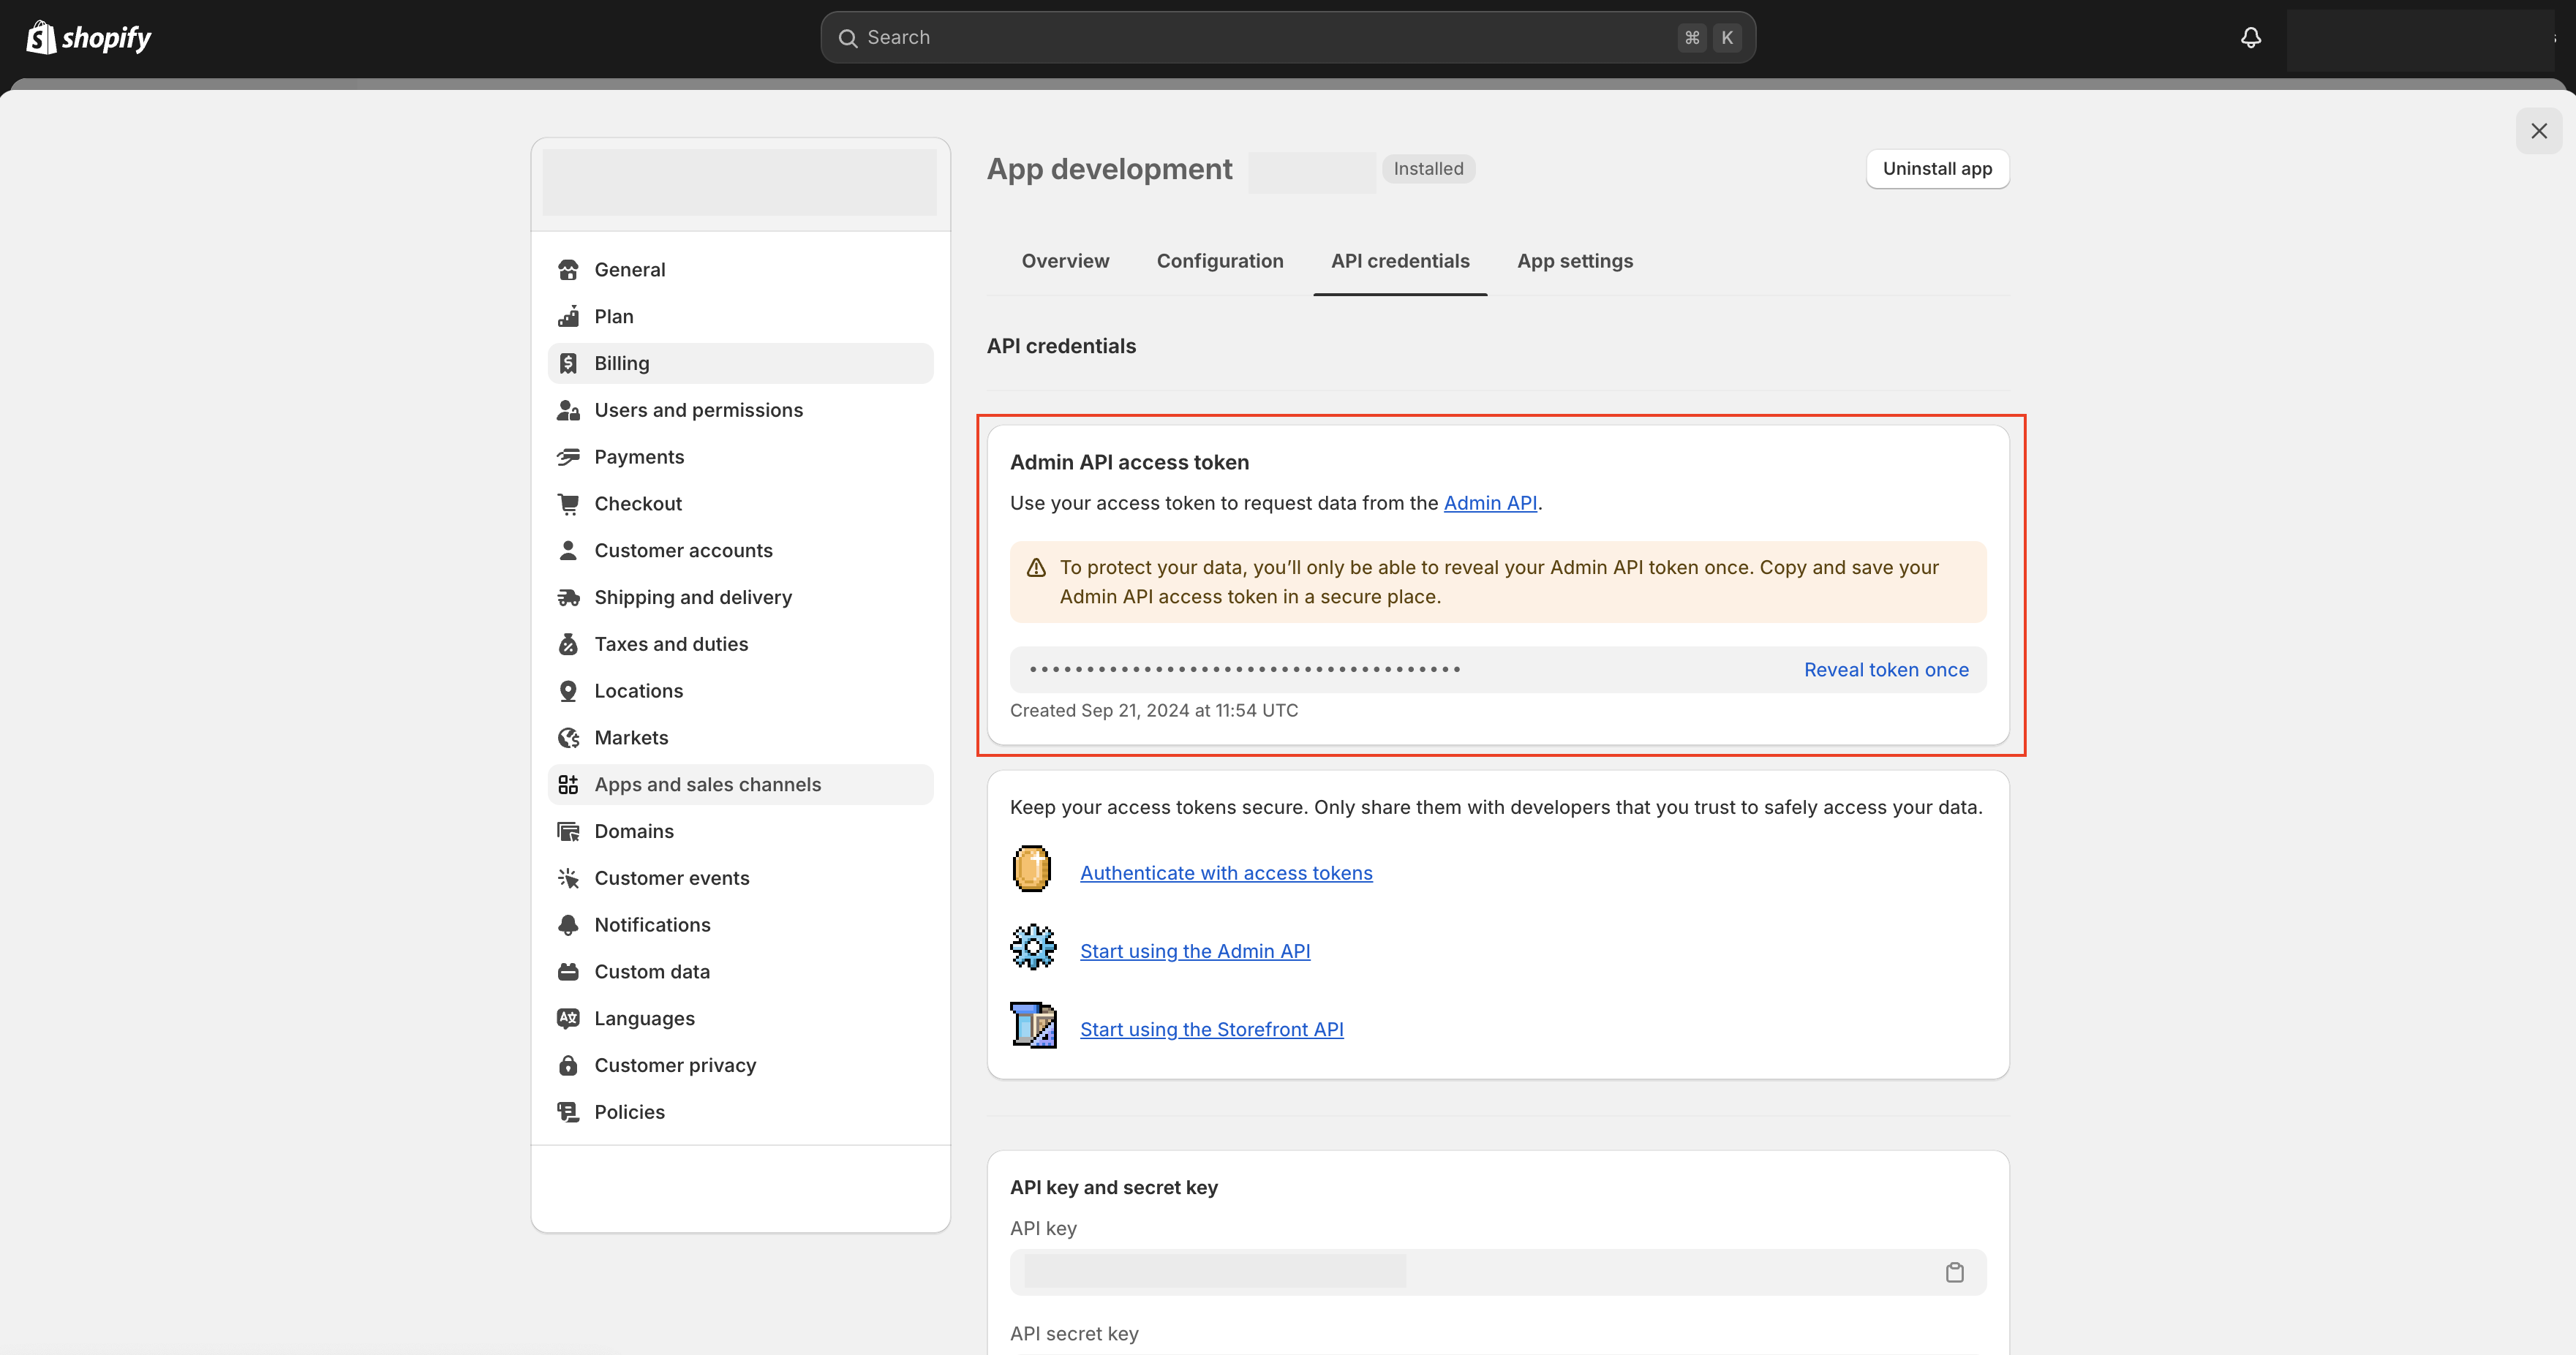2576x1355 pixels.
Task: Open Markets settings
Action: pos(740,738)
